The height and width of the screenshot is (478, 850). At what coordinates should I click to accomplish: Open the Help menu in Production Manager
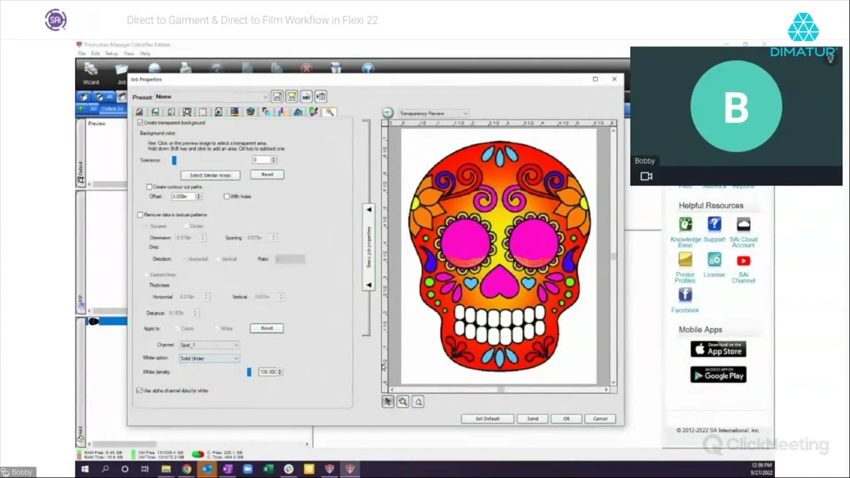145,53
